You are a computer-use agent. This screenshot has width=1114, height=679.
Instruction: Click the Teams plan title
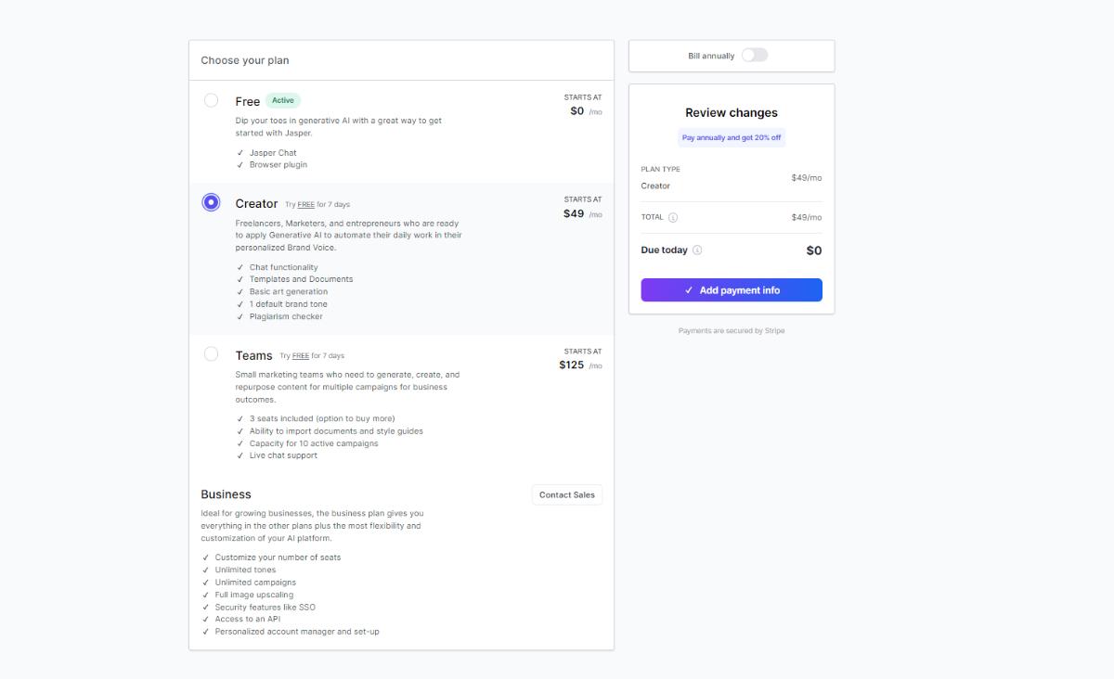(253, 355)
